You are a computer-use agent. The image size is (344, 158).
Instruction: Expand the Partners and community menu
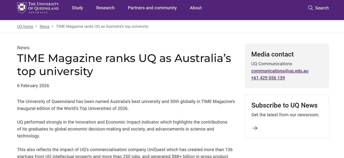click(x=152, y=8)
